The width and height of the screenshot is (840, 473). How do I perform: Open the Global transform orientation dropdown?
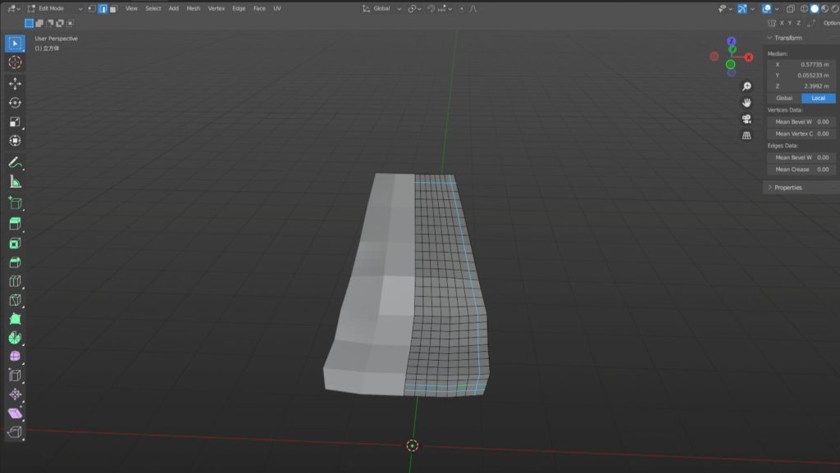(382, 8)
